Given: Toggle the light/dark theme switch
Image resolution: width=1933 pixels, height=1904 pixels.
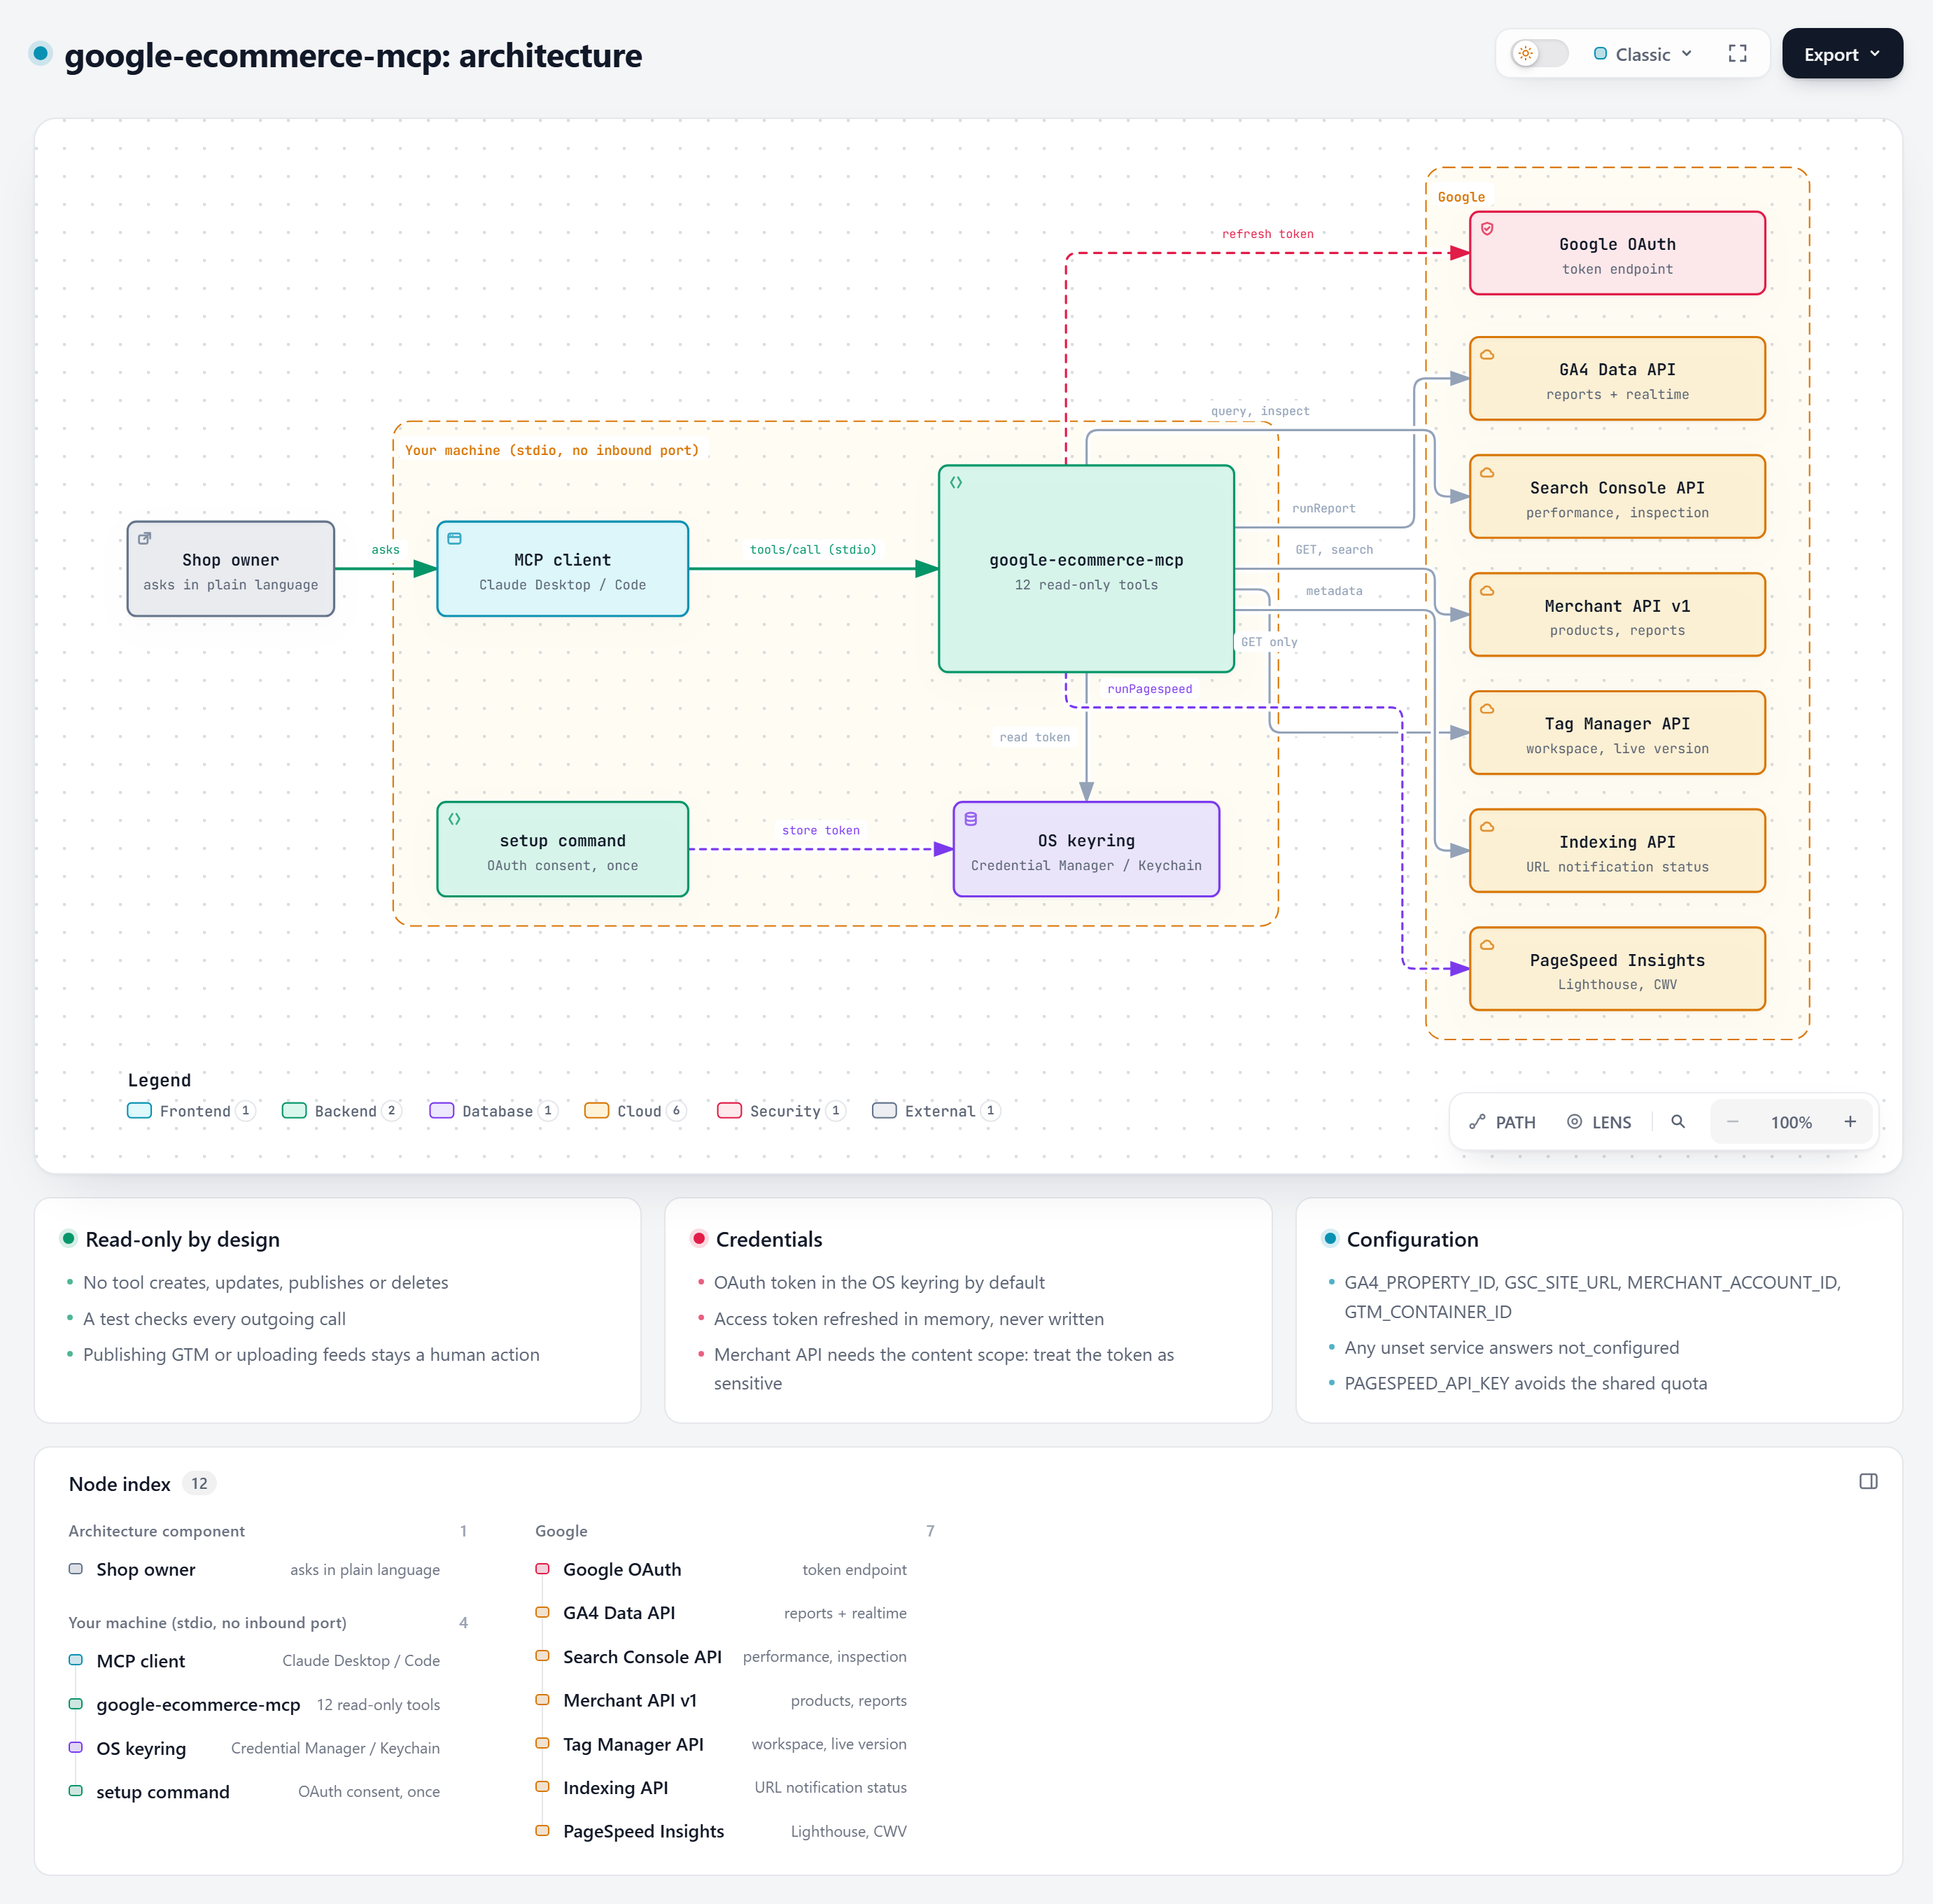Looking at the screenshot, I should (1539, 54).
